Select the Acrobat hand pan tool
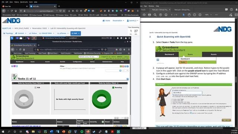Screen dimensions: 238x134 (189, 15)
